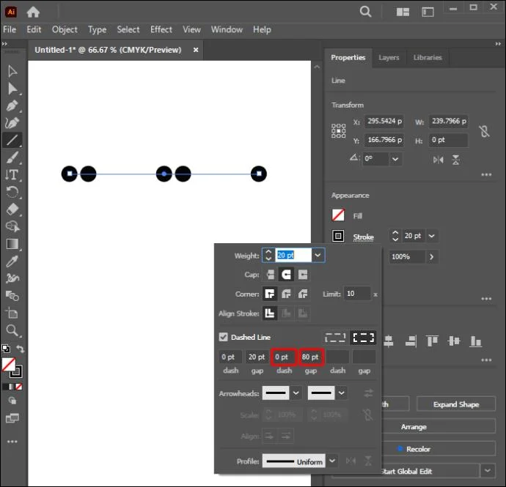Toggle constrain width and height proportions
Image resolution: width=506 pixels, height=487 pixels.
pos(484,131)
